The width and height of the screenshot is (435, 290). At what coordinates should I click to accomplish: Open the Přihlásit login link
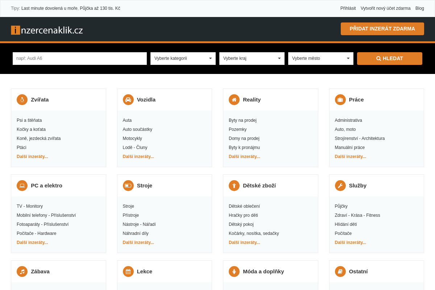pyautogui.click(x=348, y=8)
